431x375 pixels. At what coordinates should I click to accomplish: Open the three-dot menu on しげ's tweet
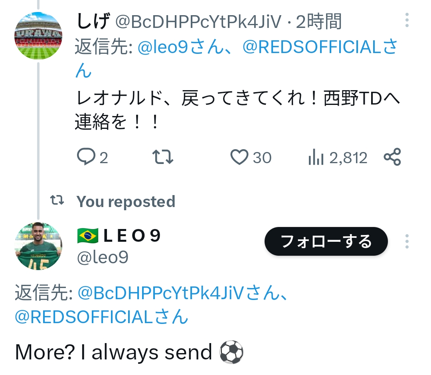pyautogui.click(x=407, y=20)
